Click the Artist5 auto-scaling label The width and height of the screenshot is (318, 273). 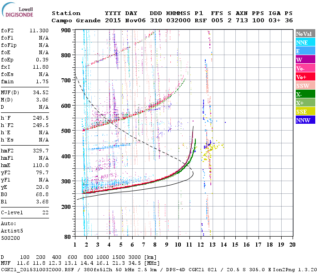point(12,231)
